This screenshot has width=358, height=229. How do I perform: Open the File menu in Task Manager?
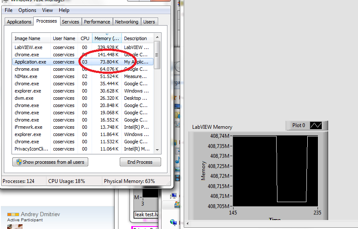[x=9, y=10]
